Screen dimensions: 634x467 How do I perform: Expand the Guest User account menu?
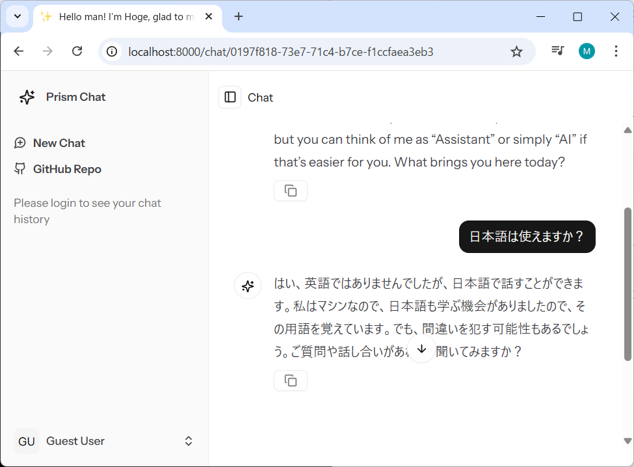point(189,441)
